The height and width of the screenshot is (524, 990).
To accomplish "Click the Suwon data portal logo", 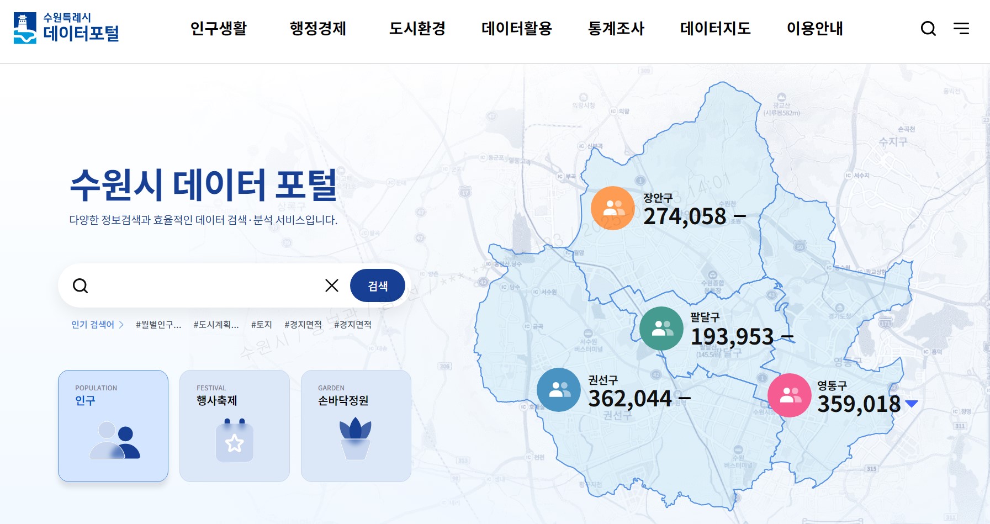I will click(x=66, y=28).
